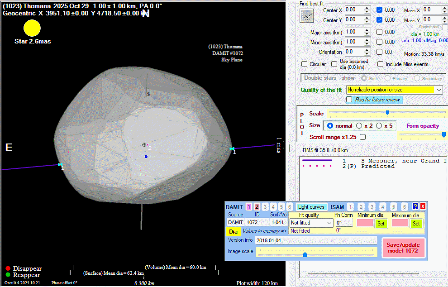This screenshot has height=287, width=448.
Task: Close the DAMIT panel with red X
Action: pyautogui.click(x=423, y=207)
